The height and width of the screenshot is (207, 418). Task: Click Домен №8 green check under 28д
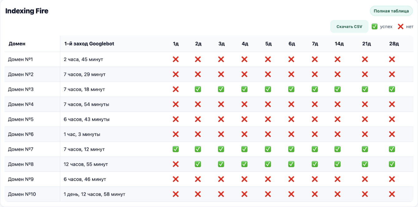tap(392, 164)
